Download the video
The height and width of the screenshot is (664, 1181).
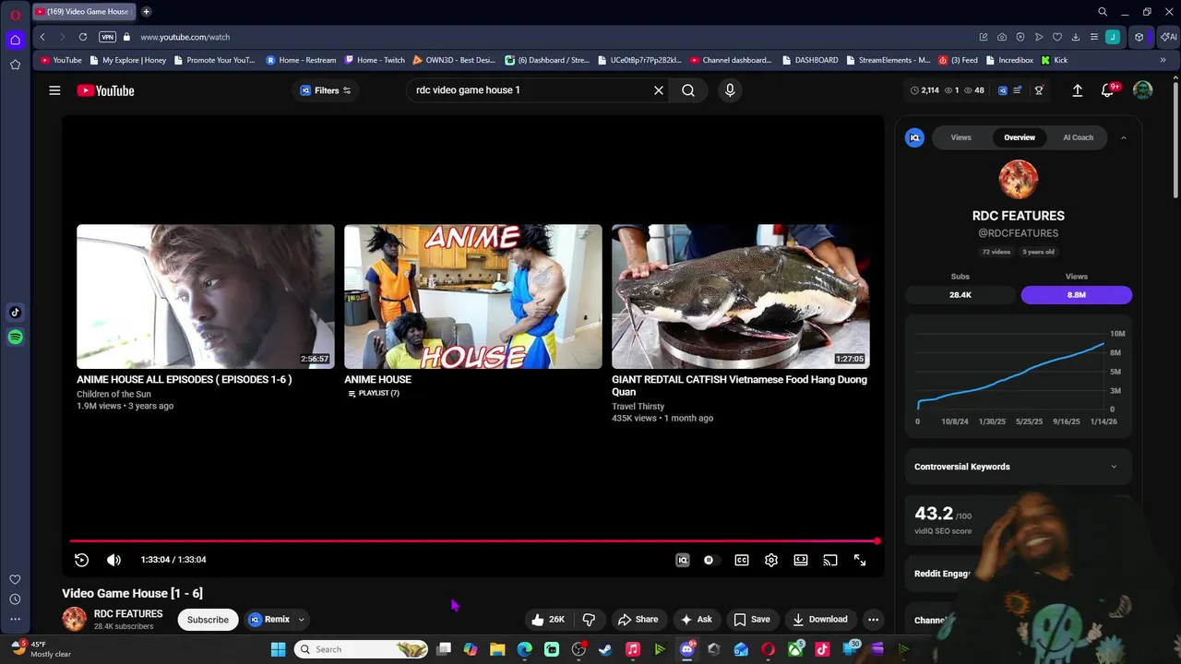pos(819,620)
